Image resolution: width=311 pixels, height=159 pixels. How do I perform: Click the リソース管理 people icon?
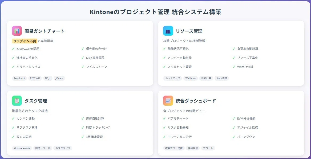coord(168,31)
